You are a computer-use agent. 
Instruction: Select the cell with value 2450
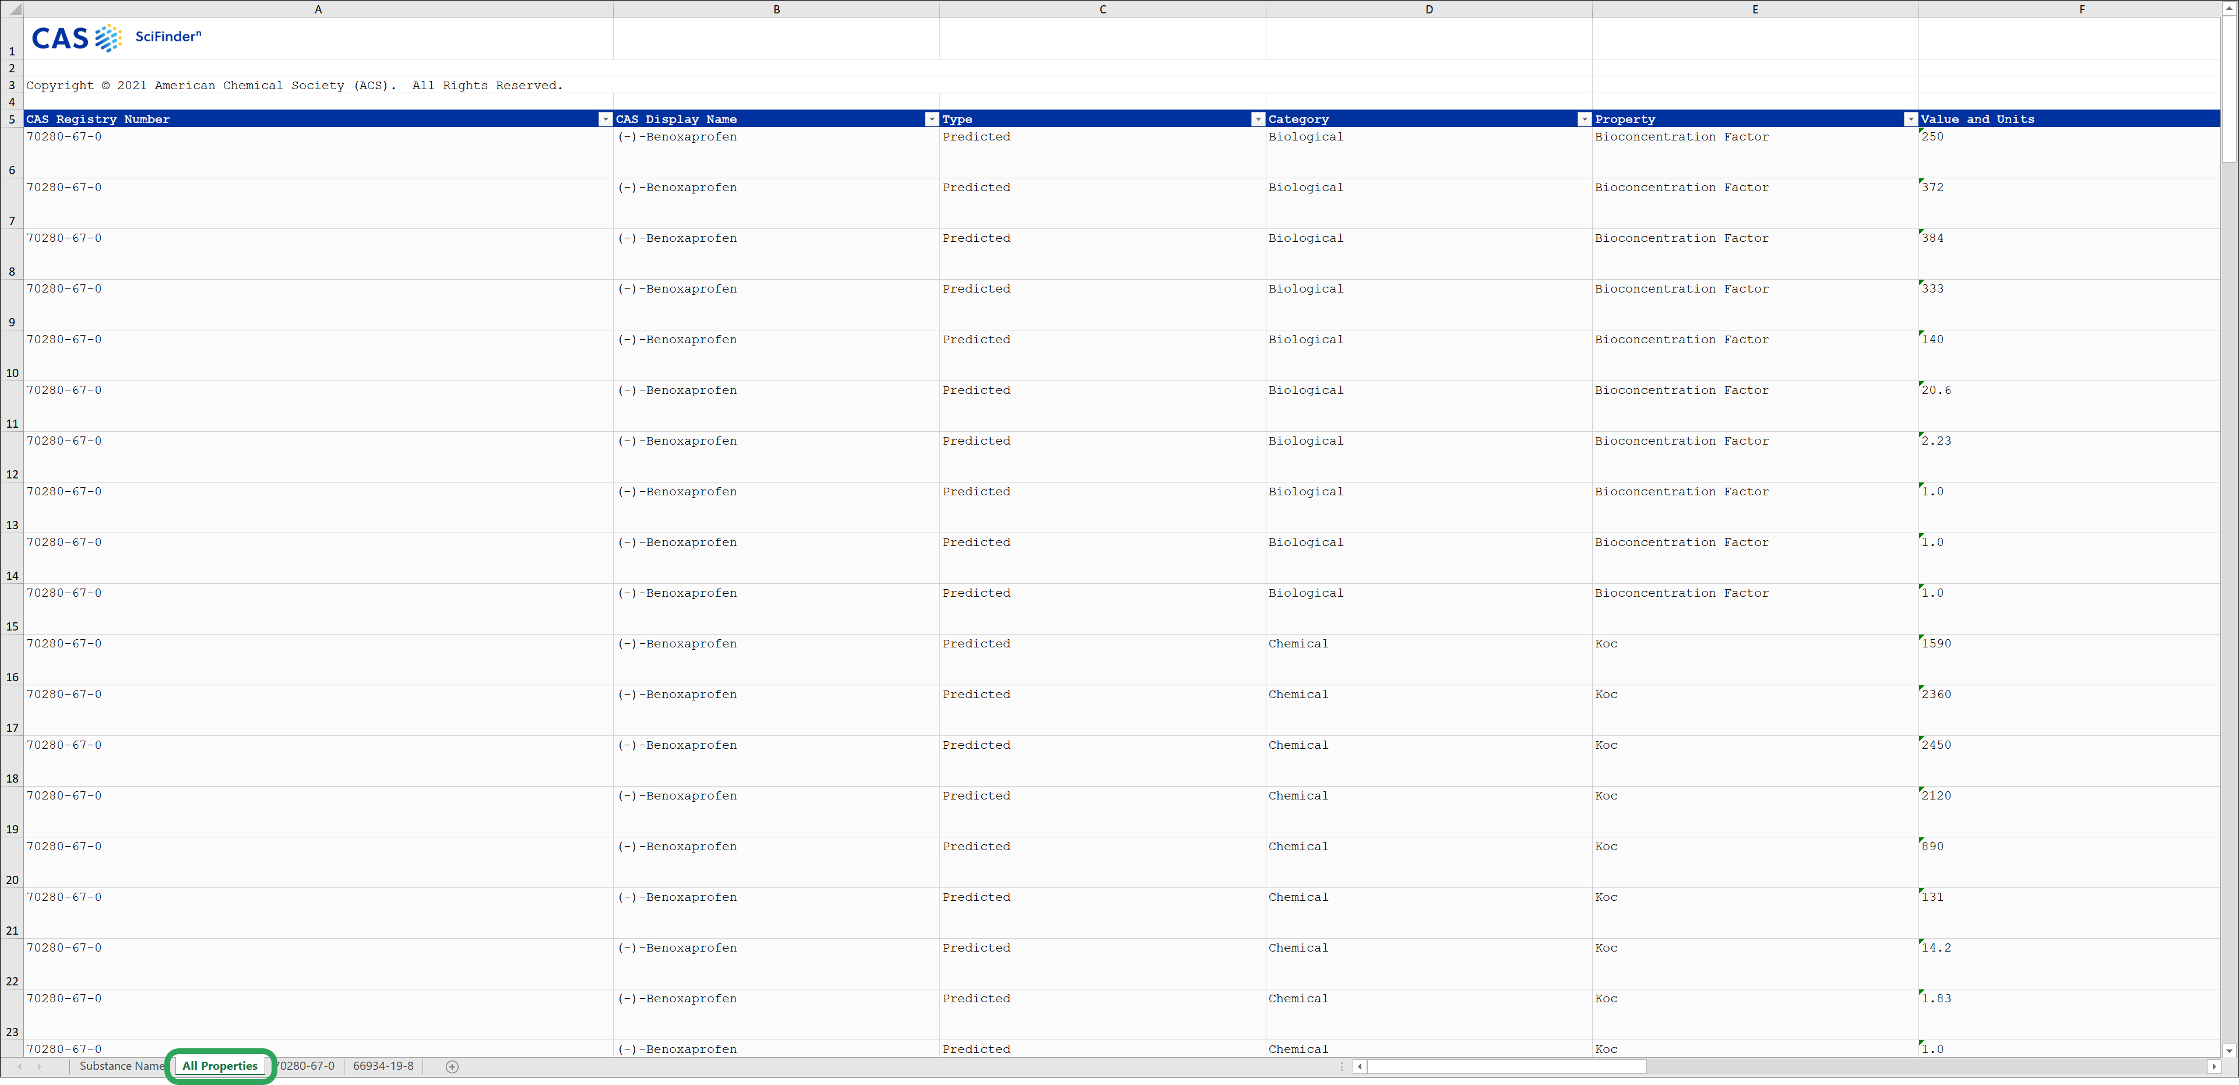pos(2069,762)
